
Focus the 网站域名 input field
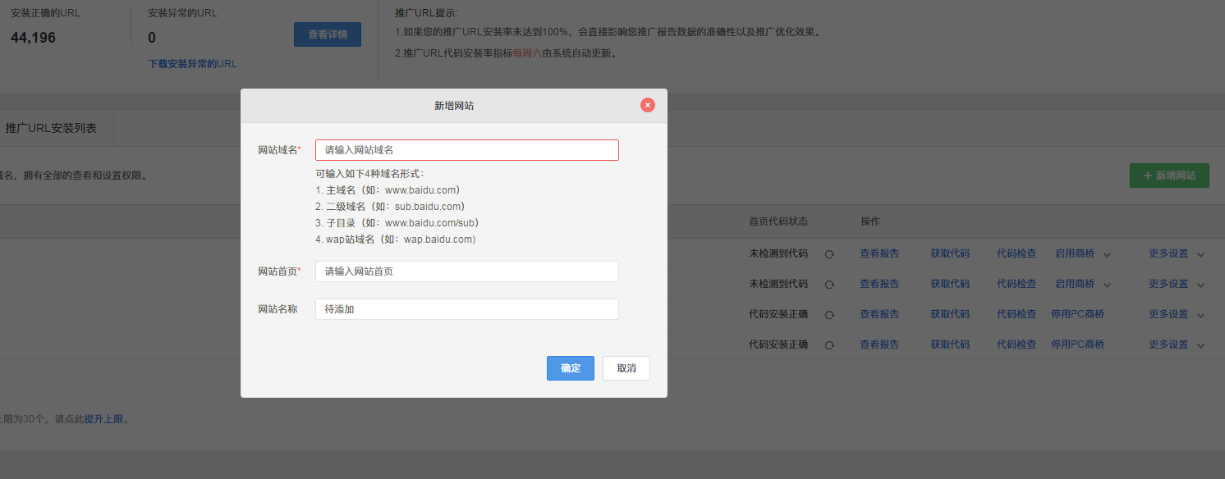click(x=466, y=150)
